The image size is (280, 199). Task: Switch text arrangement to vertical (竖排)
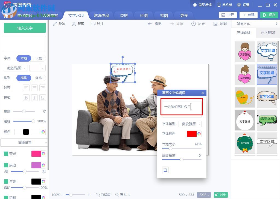(x=39, y=78)
